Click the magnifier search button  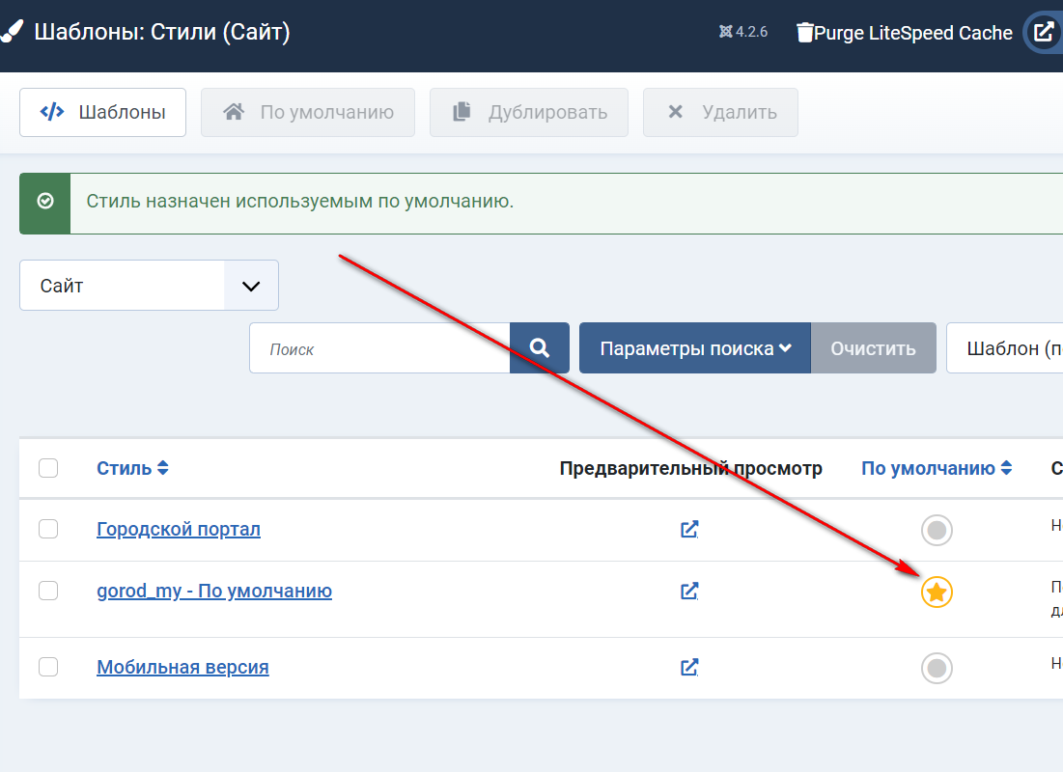[x=540, y=348]
